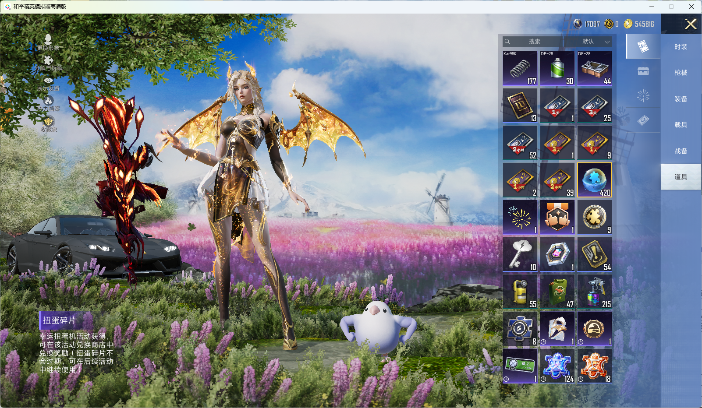702x408 pixels.
Task: Select the card sub-category icon at top
Action: pyautogui.click(x=643, y=46)
